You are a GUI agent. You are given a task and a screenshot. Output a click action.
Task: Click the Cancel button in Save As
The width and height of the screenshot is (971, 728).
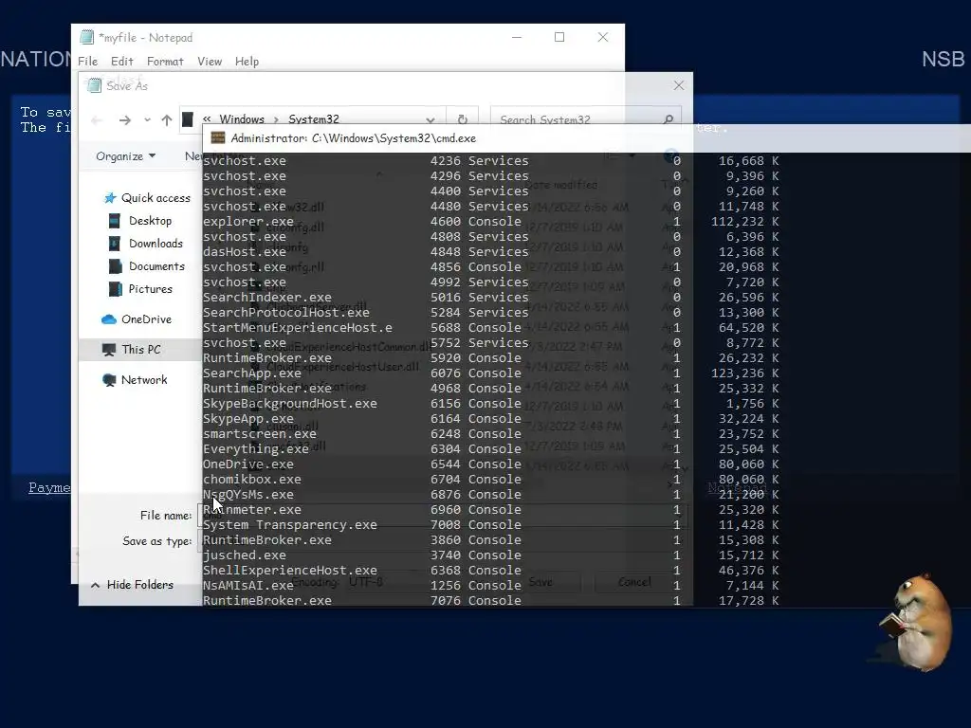point(634,582)
